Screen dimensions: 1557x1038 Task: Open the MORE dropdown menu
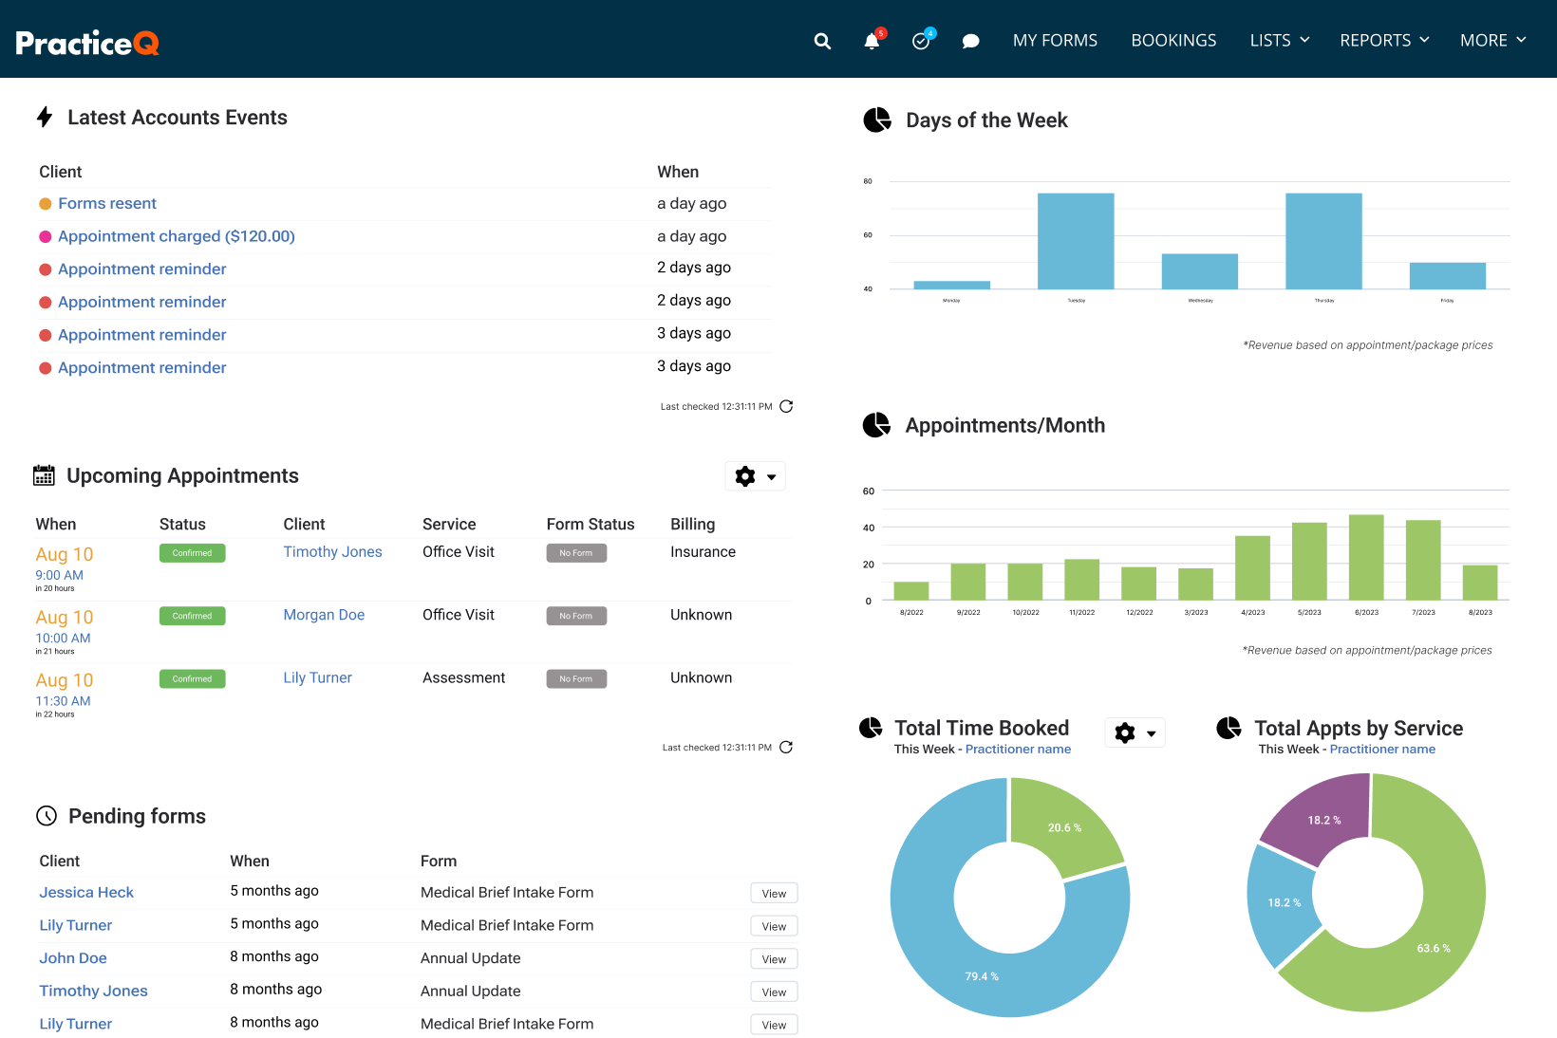click(x=1492, y=41)
